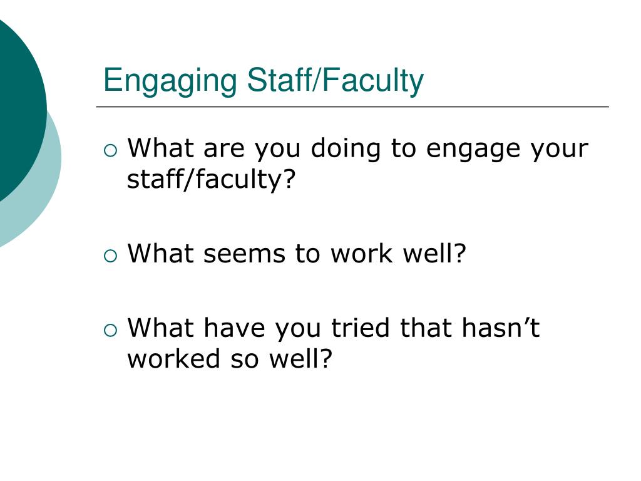Click the line 'What have you tried that hasn't'
The image size is (641, 481).
click(x=334, y=328)
